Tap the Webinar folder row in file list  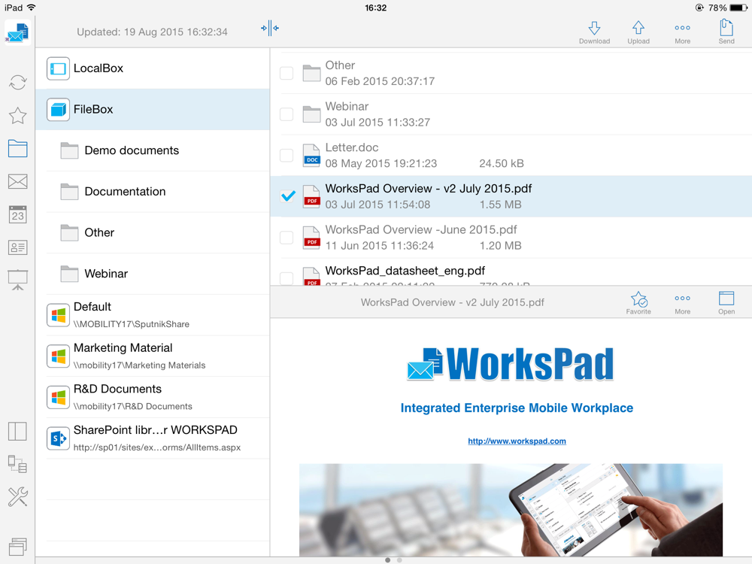tap(511, 114)
